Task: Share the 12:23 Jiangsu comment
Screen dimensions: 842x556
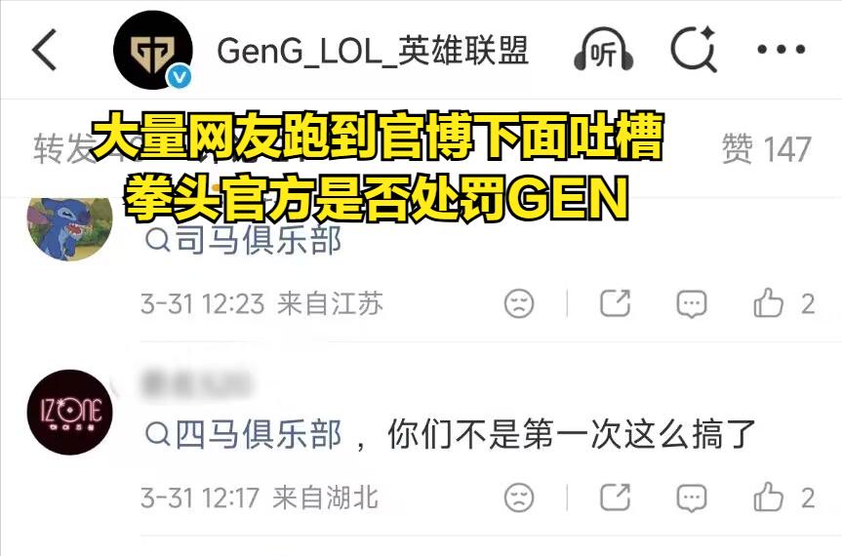Action: tap(615, 303)
